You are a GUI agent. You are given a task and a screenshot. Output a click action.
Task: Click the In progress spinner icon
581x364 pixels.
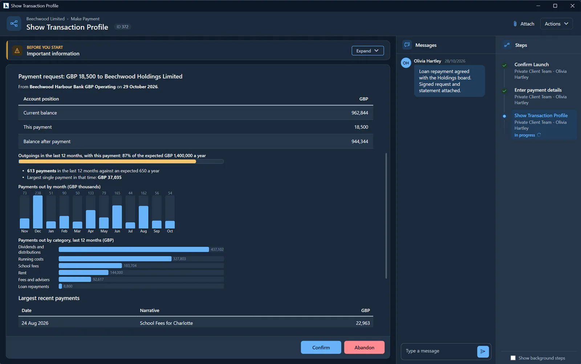click(539, 135)
